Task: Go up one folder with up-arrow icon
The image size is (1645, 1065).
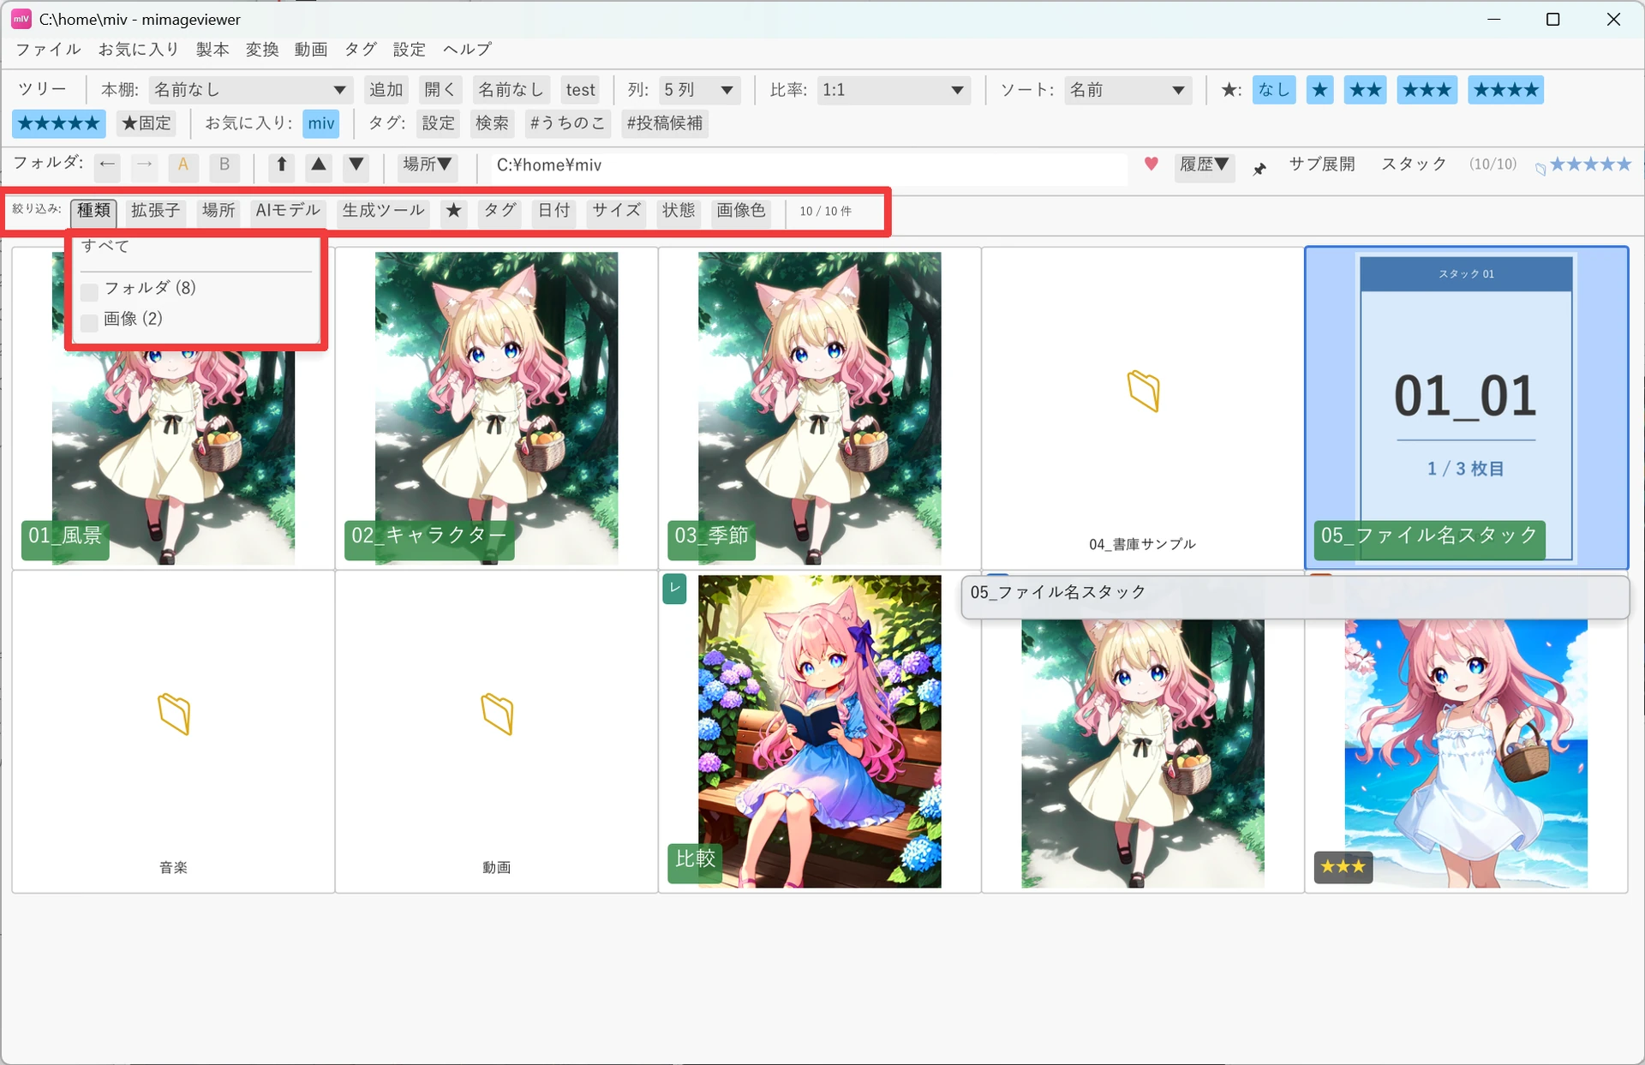Action: [281, 165]
